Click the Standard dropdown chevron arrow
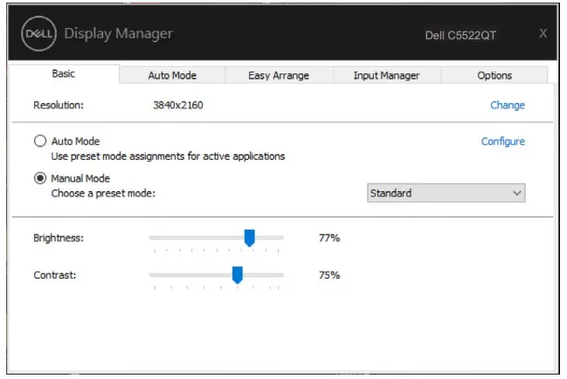 [516, 193]
